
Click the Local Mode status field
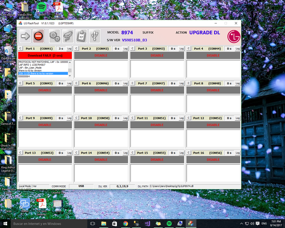click(x=34, y=186)
